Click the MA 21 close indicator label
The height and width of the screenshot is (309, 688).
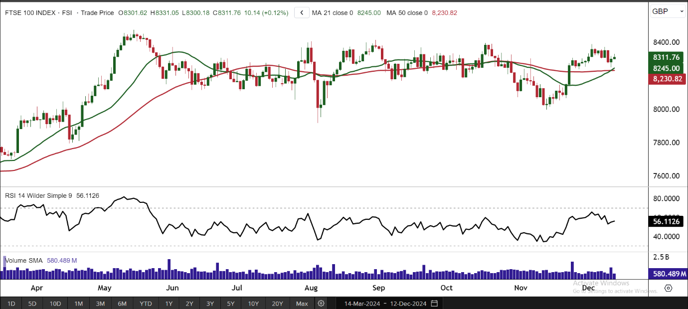(x=333, y=13)
